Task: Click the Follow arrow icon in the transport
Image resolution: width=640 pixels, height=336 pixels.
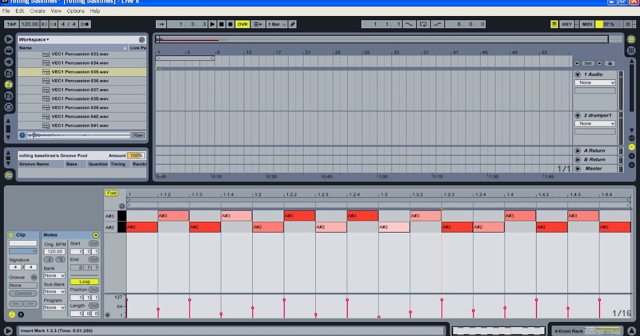Action: [160, 24]
